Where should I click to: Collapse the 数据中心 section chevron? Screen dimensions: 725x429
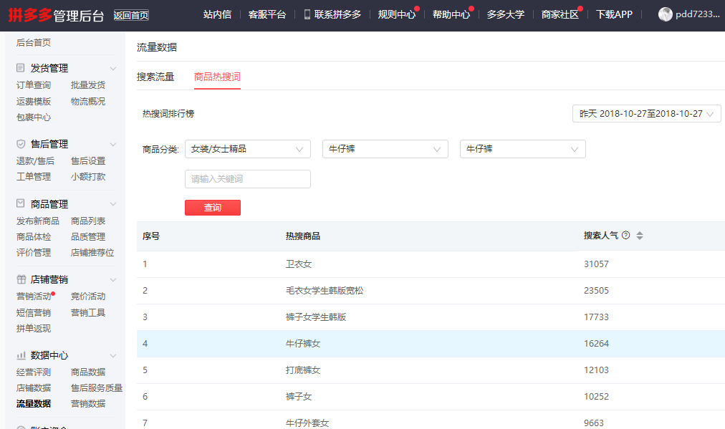pyautogui.click(x=112, y=355)
